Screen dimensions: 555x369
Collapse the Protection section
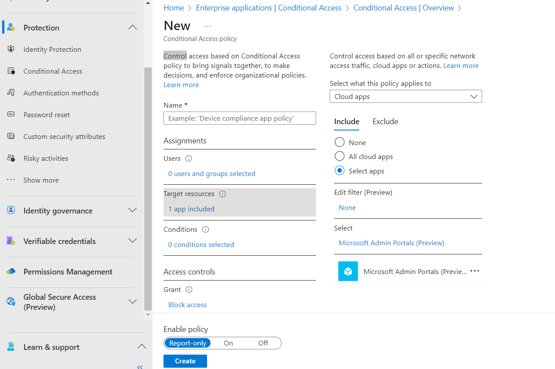tap(133, 27)
